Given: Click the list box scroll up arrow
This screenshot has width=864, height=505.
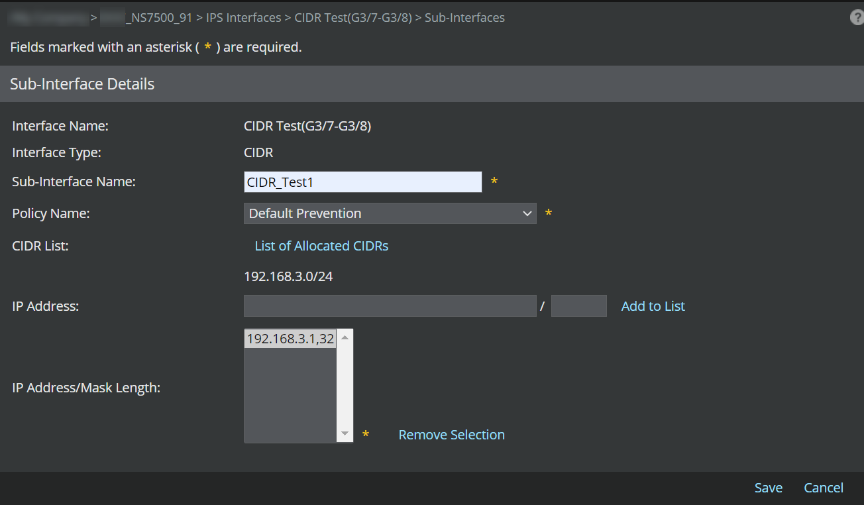Looking at the screenshot, I should [345, 337].
